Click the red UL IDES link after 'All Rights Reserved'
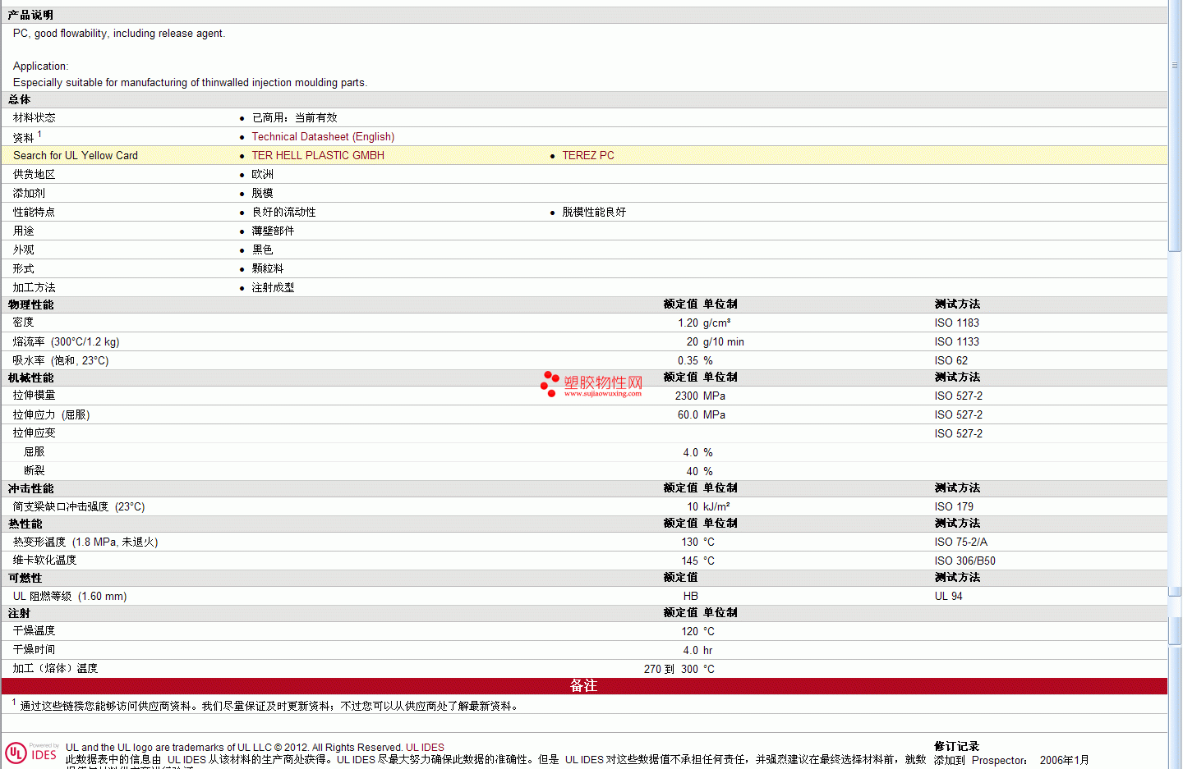This screenshot has width=1183, height=769. (425, 748)
